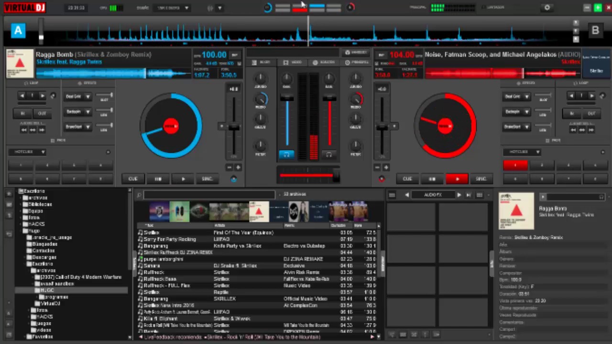The image size is (612, 344).
Task: Trigger the red hotcue 1 pad on deck B
Action: pos(515,165)
